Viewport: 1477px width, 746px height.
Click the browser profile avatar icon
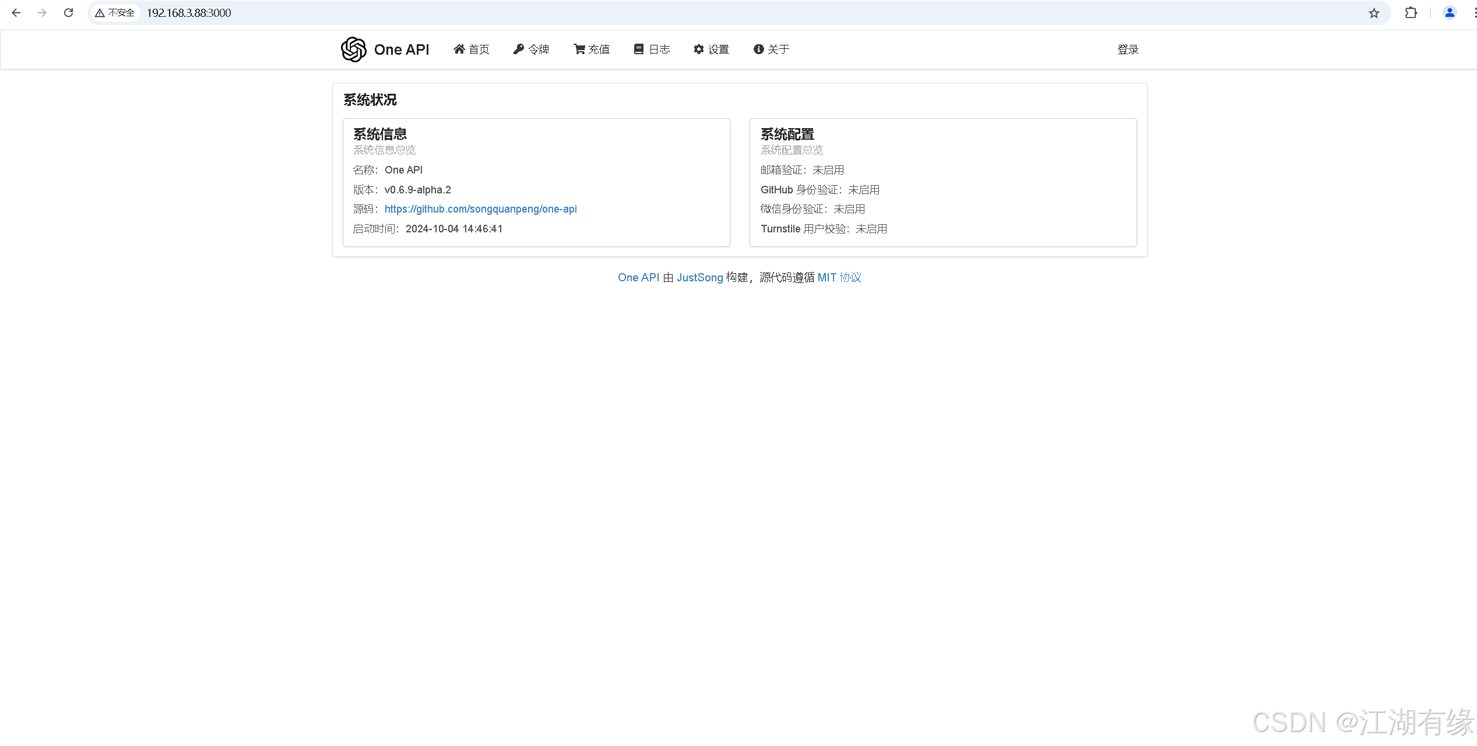point(1450,12)
